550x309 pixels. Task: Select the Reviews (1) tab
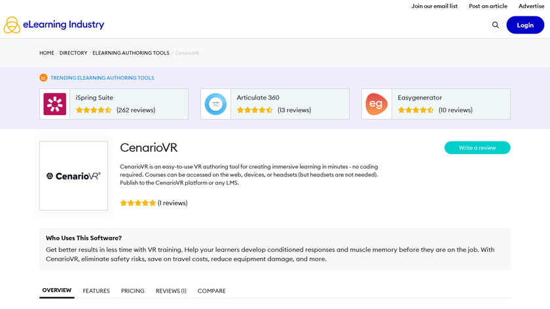click(171, 291)
